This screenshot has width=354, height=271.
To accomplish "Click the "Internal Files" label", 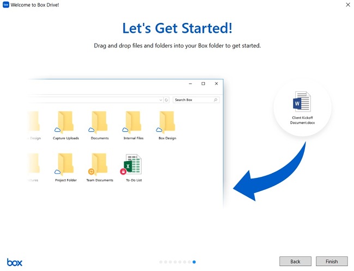I will coord(133,138).
